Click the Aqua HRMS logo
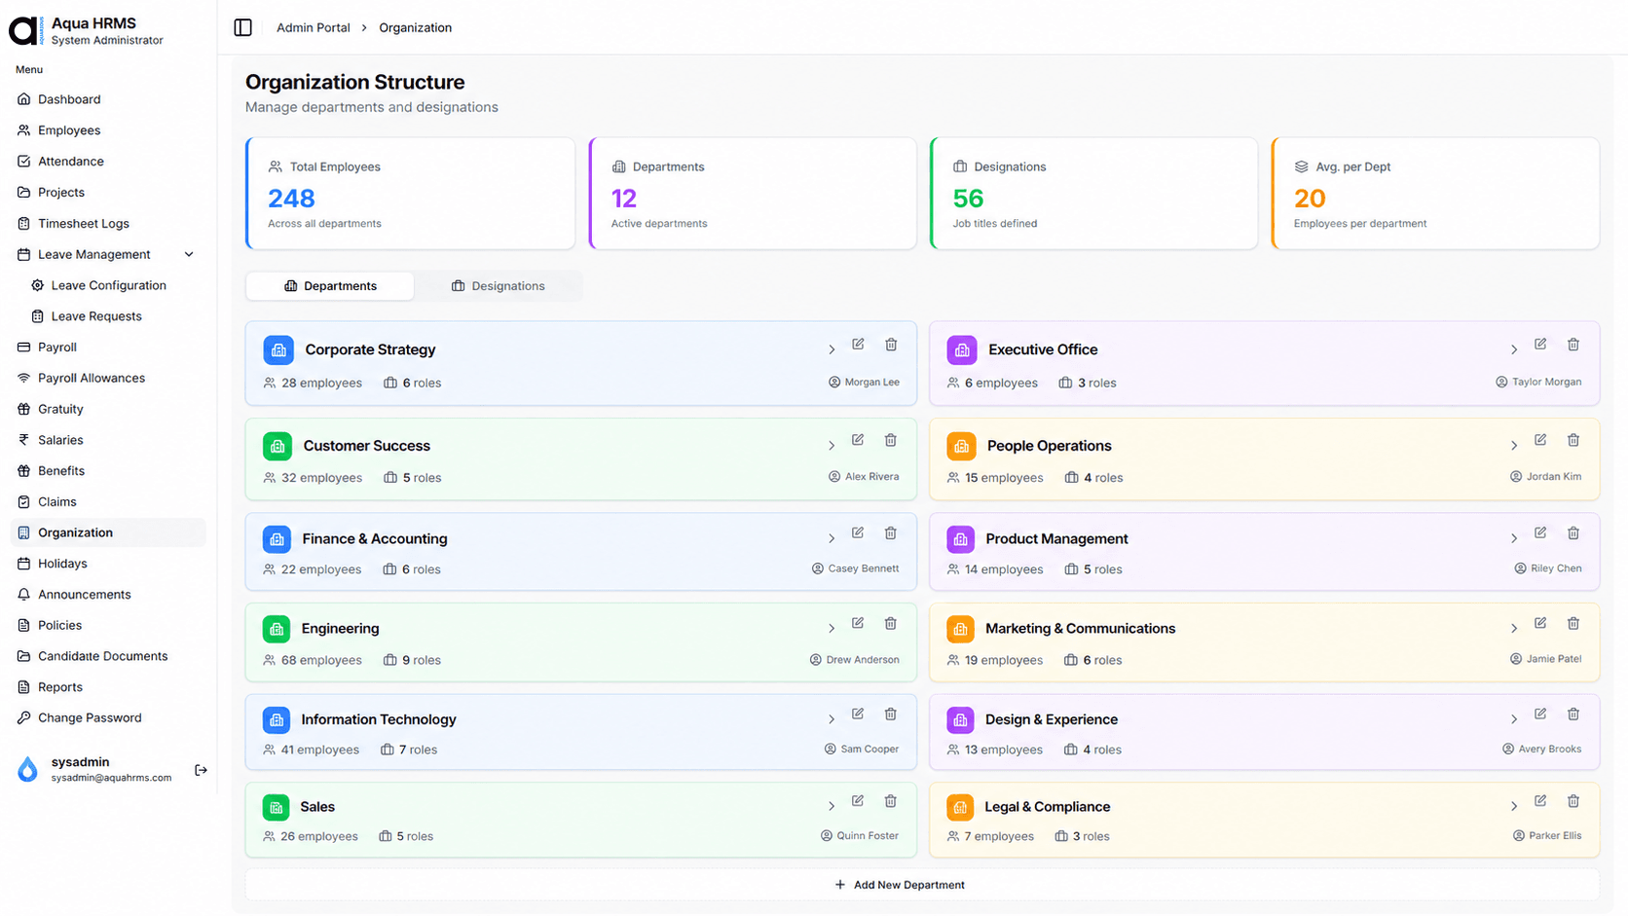1628x916 pixels. click(24, 30)
